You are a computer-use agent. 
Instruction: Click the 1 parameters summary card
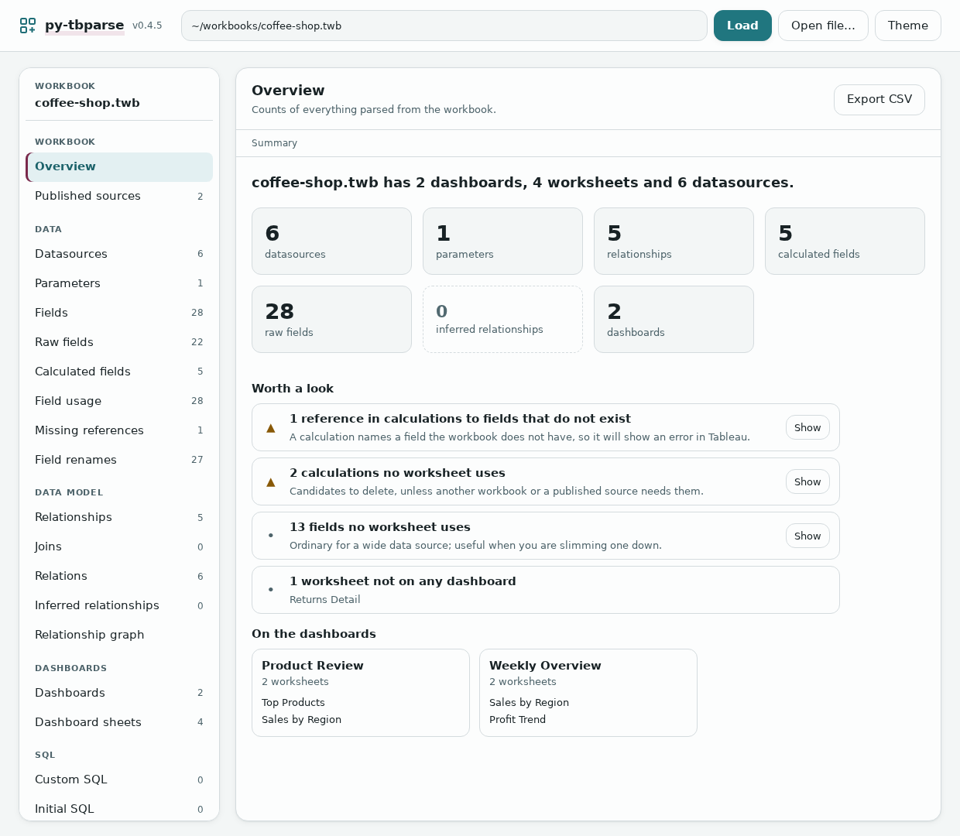[x=502, y=241]
